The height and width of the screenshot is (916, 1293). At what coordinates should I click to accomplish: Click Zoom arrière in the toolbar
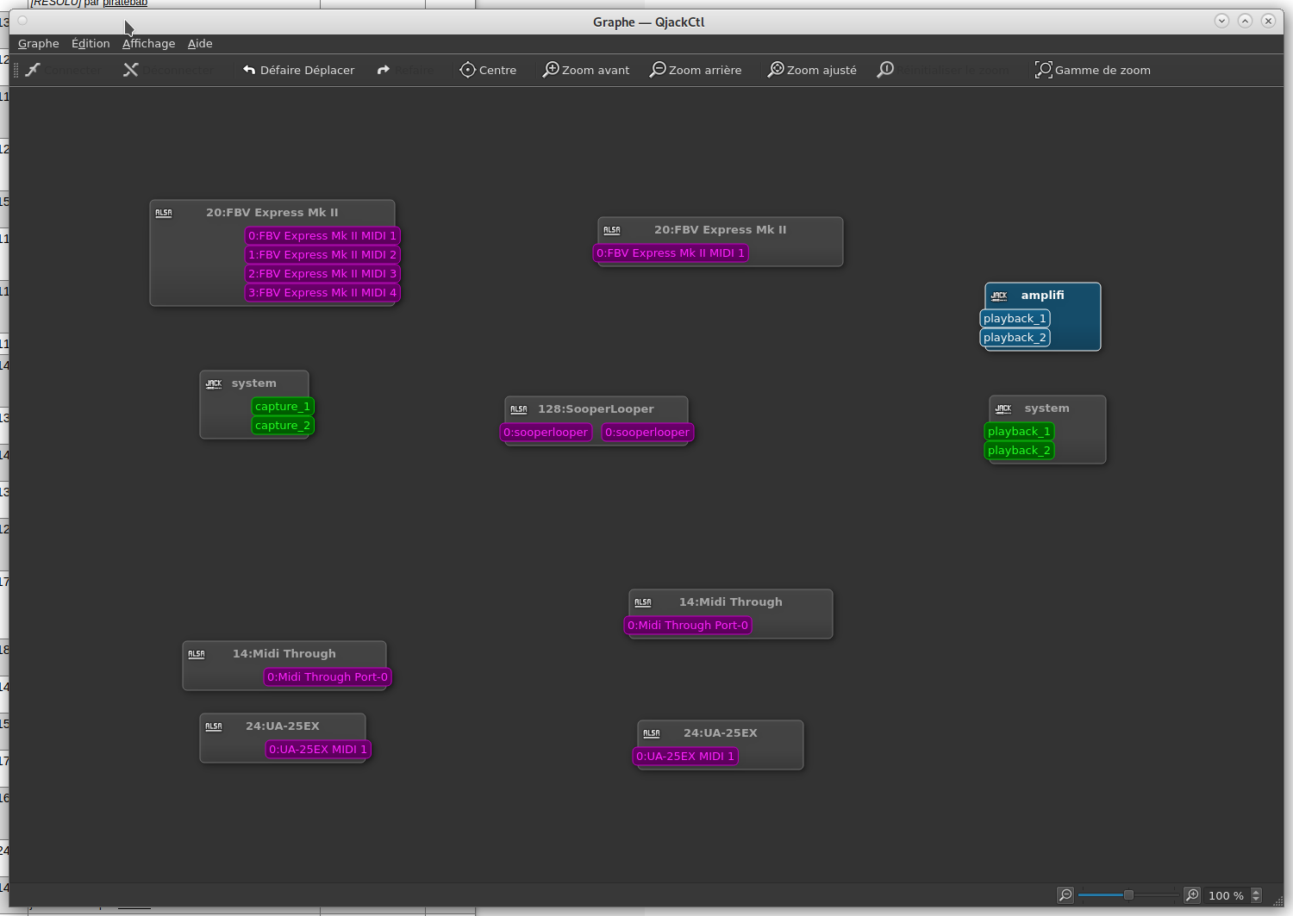point(696,70)
